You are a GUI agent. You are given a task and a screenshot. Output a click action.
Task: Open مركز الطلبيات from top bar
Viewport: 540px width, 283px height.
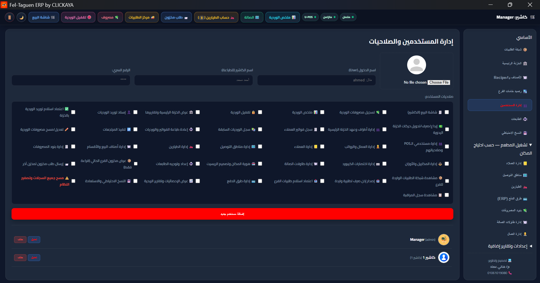click(142, 17)
